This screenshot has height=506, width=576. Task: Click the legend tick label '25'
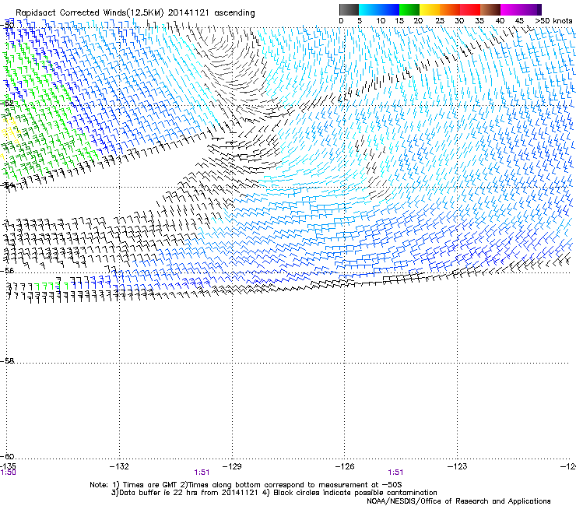[440, 21]
